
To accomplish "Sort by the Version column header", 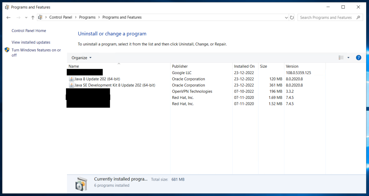I will click(x=305, y=66).
